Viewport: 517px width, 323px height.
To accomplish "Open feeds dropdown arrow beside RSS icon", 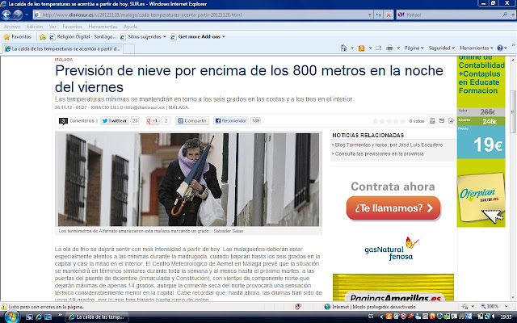I will 370,48.
